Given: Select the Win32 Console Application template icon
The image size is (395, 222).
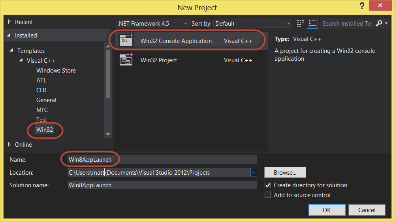Looking at the screenshot, I should [x=126, y=40].
